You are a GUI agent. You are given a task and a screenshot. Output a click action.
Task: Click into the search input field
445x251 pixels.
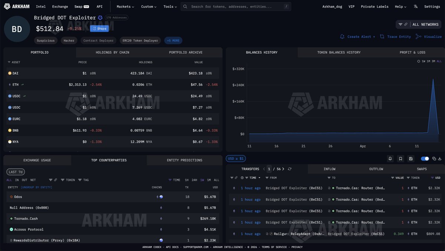click(237, 7)
